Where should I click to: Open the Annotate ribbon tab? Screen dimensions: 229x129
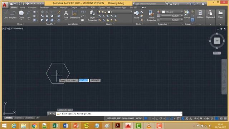(32, 8)
